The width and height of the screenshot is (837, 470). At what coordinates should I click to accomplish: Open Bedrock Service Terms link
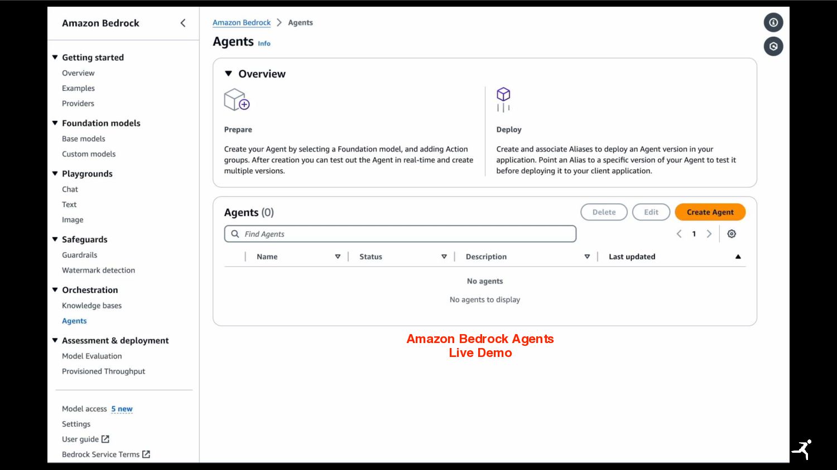[x=101, y=454]
